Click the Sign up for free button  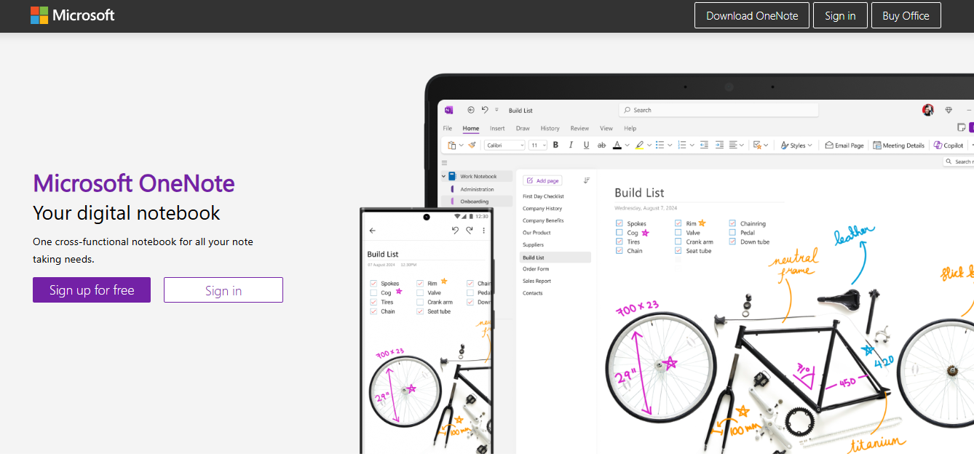pyautogui.click(x=92, y=290)
